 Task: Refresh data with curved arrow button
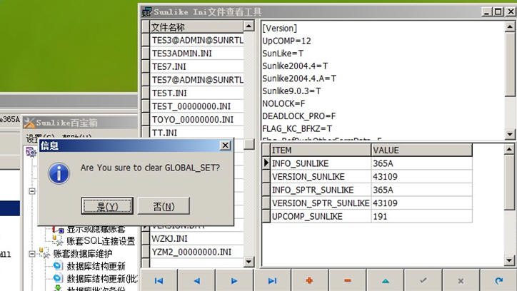(499, 280)
